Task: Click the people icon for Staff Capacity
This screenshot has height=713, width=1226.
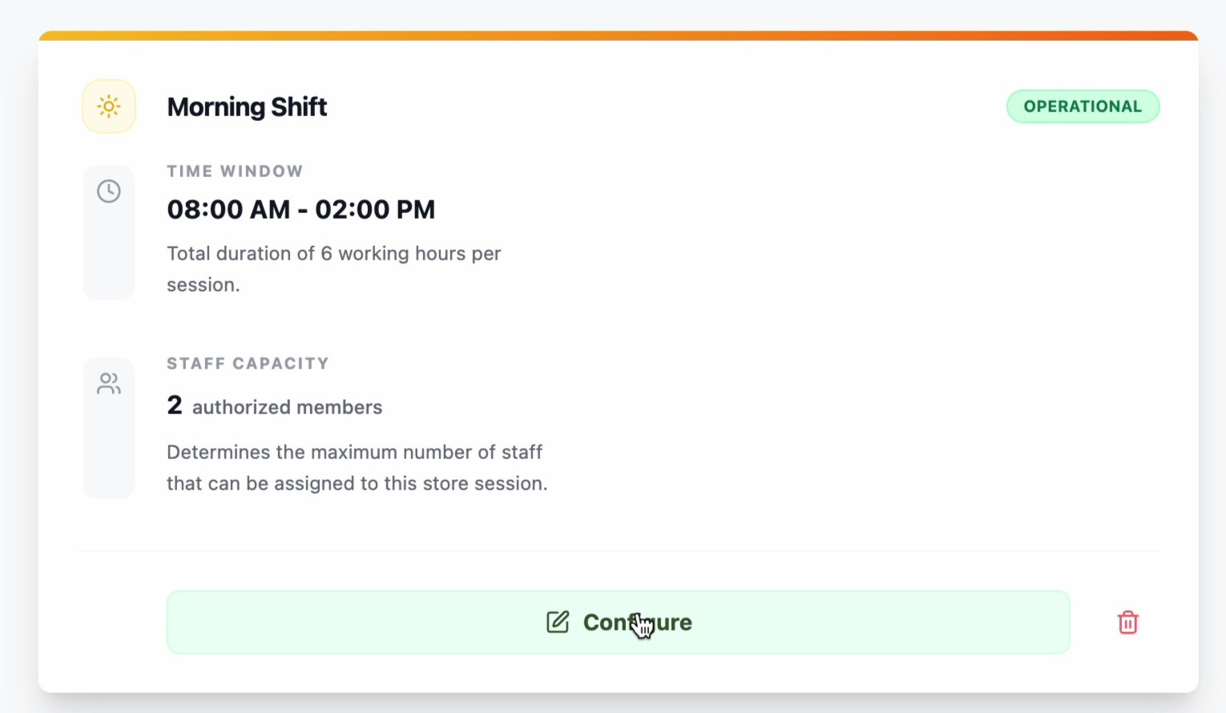Action: (x=109, y=384)
